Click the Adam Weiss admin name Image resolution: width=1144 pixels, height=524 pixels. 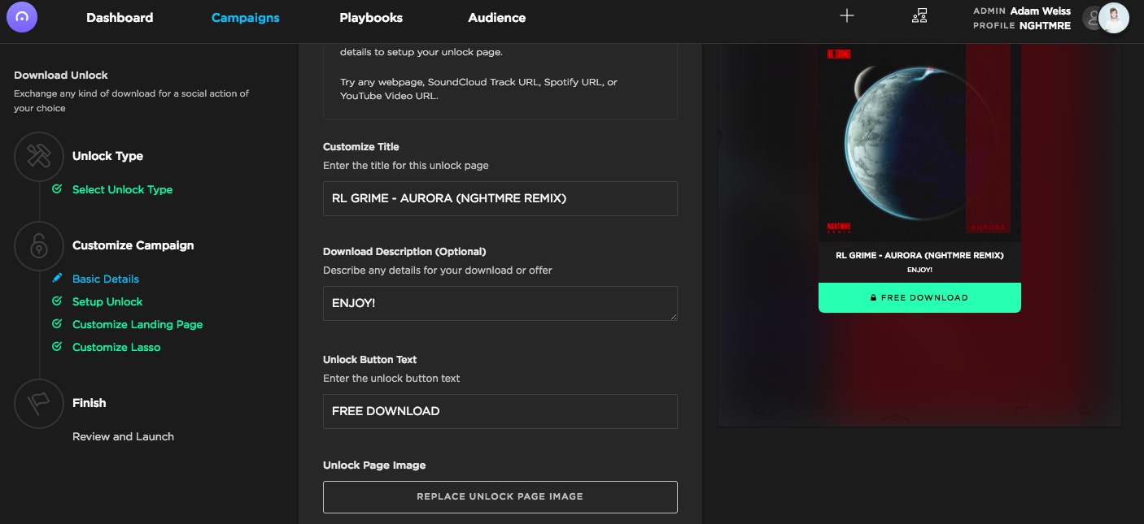[1040, 11]
